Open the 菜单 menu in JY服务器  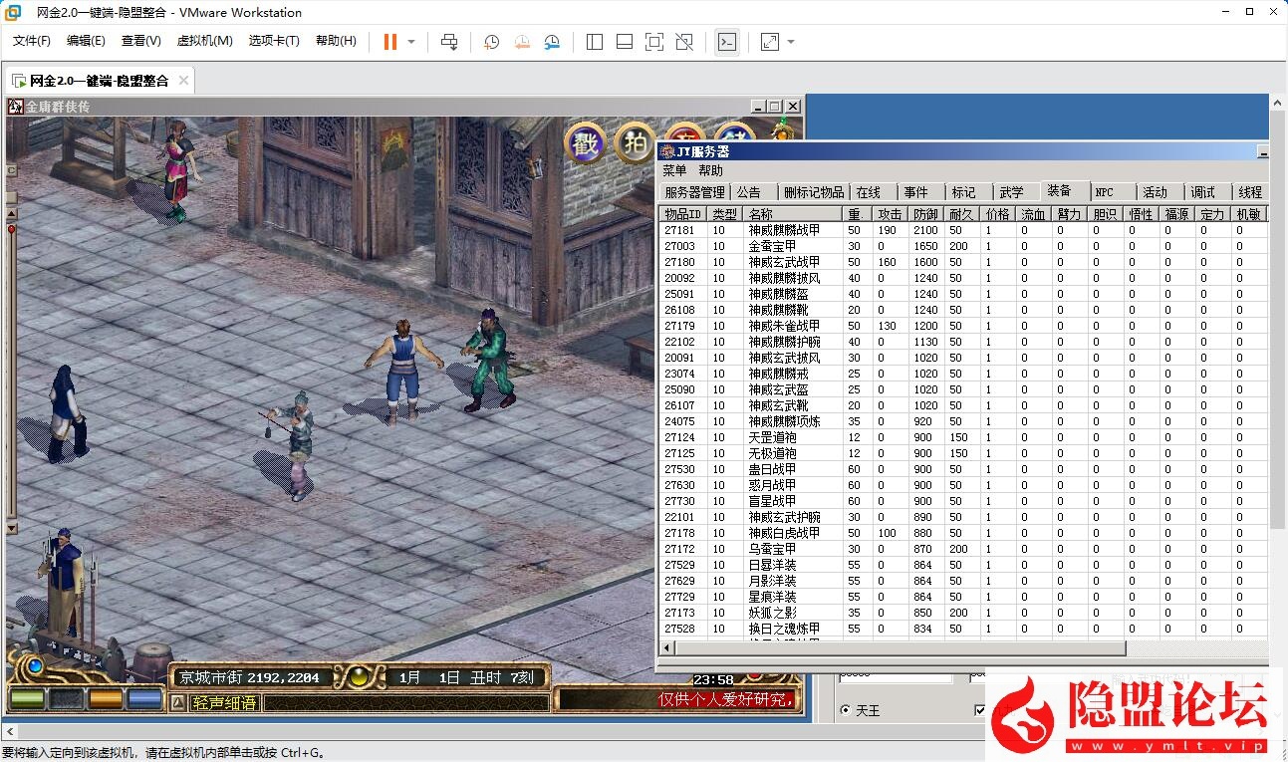pos(674,170)
